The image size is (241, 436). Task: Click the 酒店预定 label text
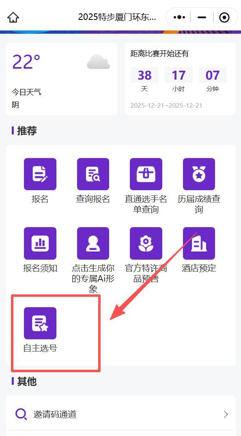[199, 268]
